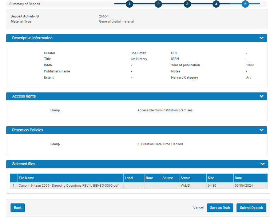Click the Cancel link
270x222 pixels.
pos(198,207)
